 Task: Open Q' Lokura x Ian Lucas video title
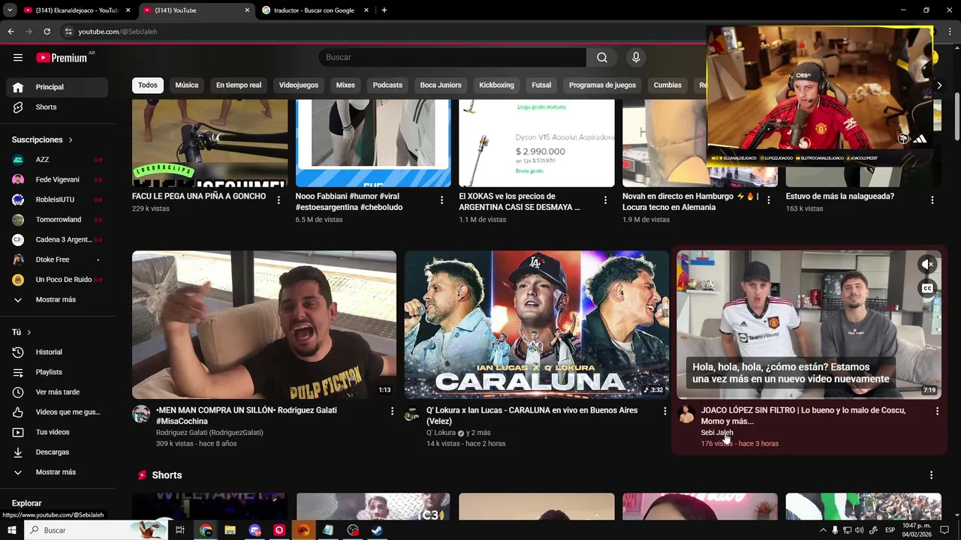coord(532,415)
